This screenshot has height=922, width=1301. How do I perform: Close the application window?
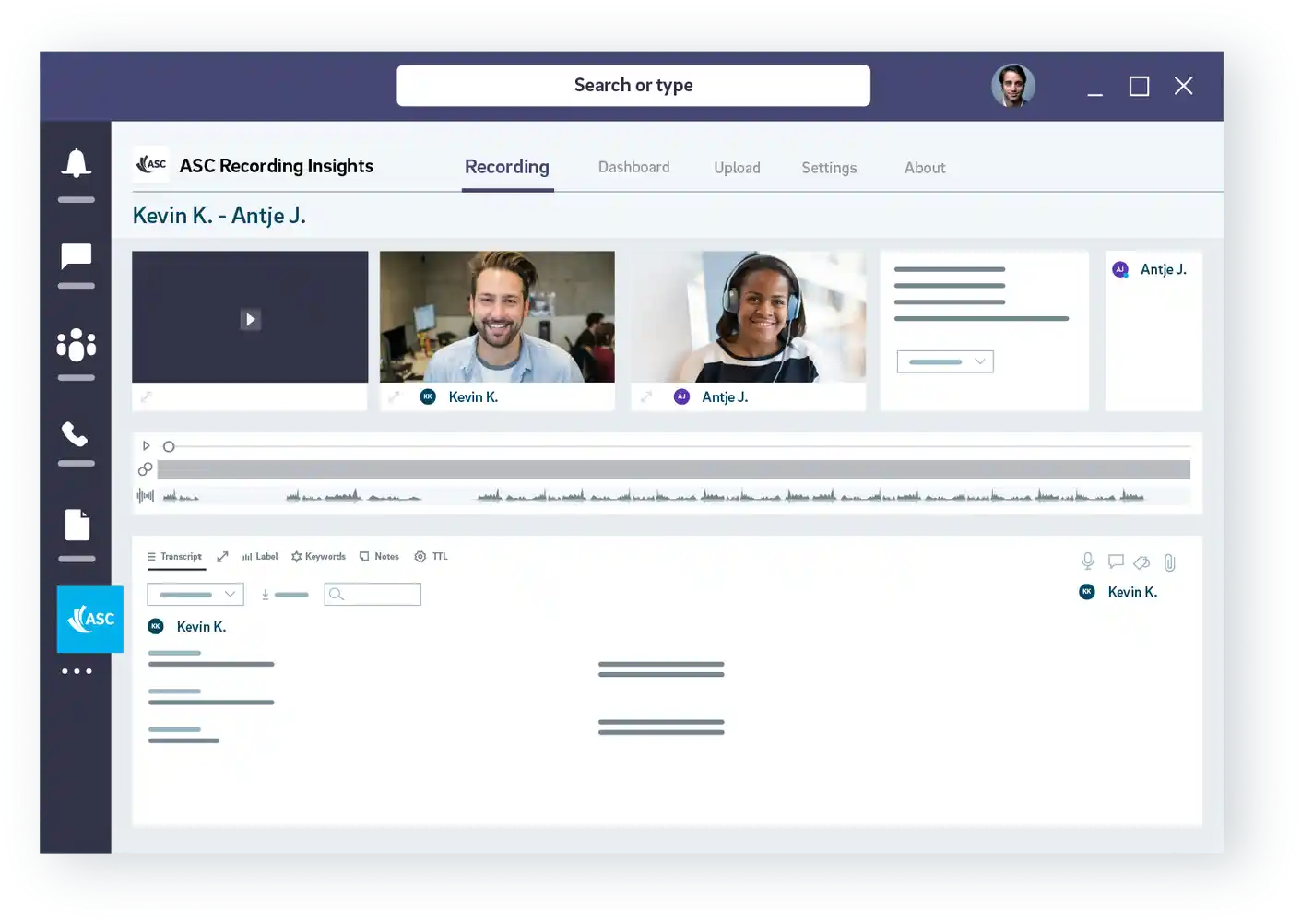point(1184,86)
